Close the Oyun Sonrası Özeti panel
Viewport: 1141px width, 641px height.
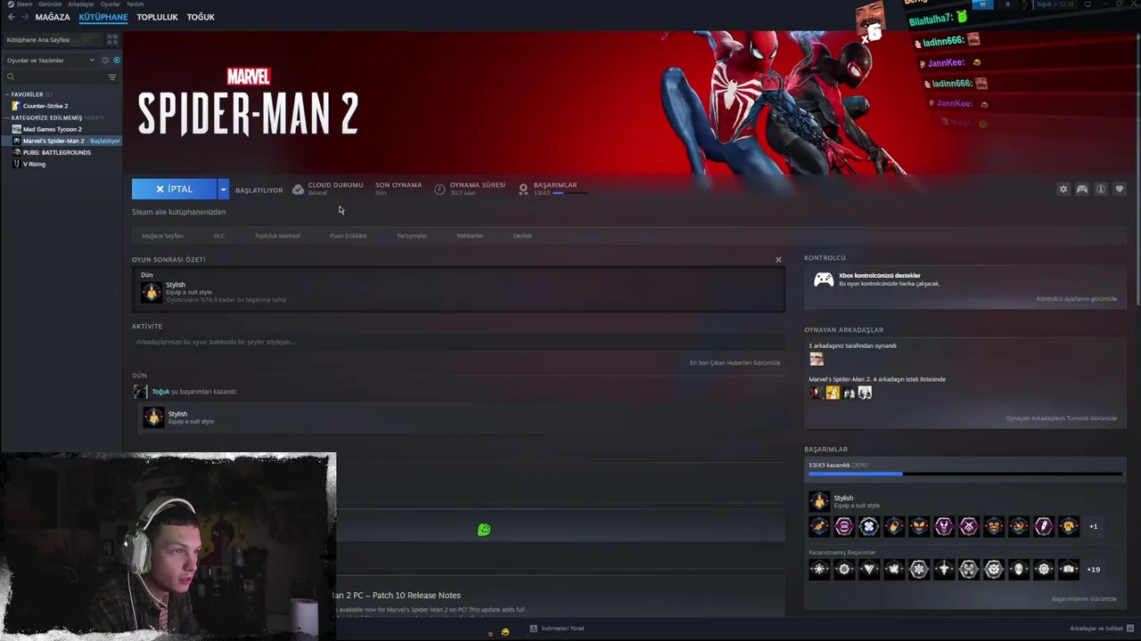coord(778,260)
